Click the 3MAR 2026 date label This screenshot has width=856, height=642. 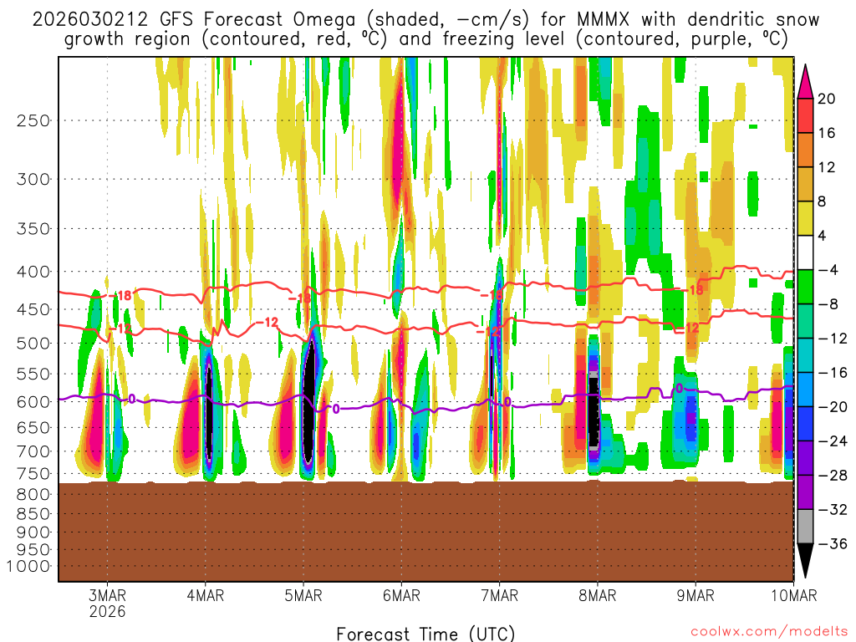(106, 602)
